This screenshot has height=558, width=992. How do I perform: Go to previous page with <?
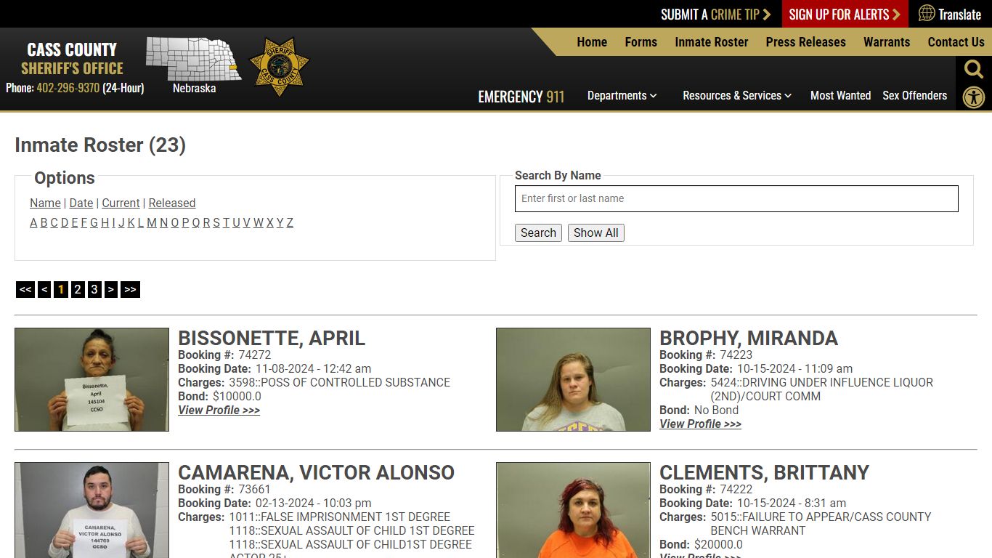(44, 290)
